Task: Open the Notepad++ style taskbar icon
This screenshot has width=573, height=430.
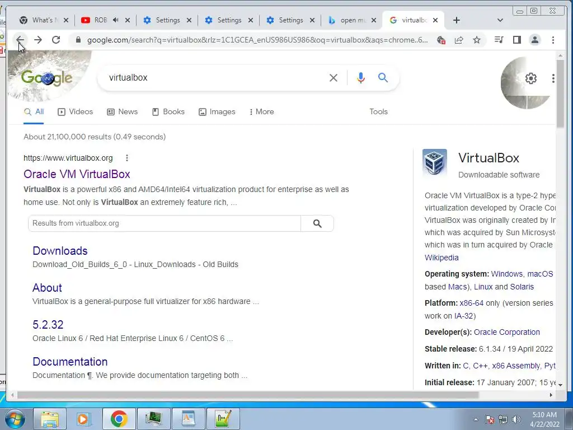Action: tap(223, 419)
